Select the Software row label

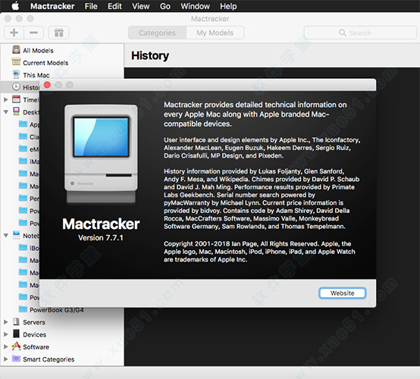point(36,347)
